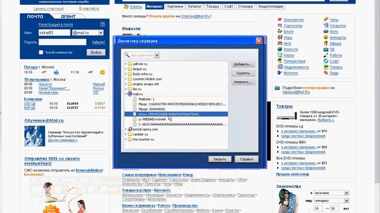The height and width of the screenshot is (213, 380).
Task: Open the Обучение@Mail.ru heading link
Action: coord(44,120)
